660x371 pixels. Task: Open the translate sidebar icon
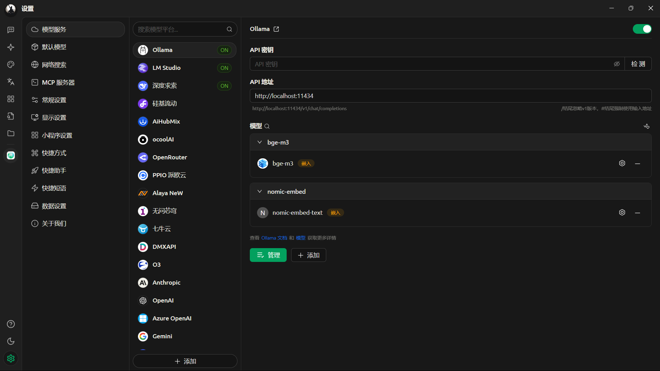tap(11, 82)
